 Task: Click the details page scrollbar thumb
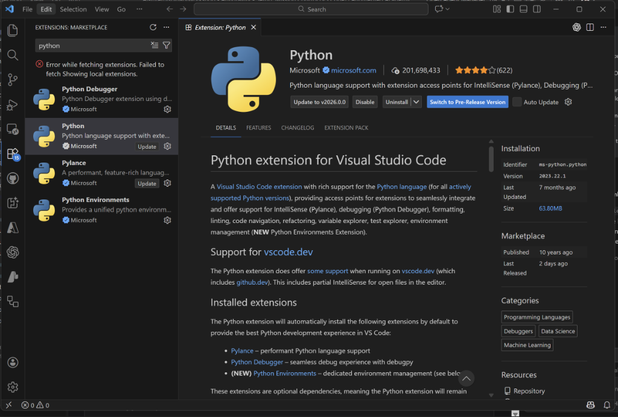[x=491, y=159]
